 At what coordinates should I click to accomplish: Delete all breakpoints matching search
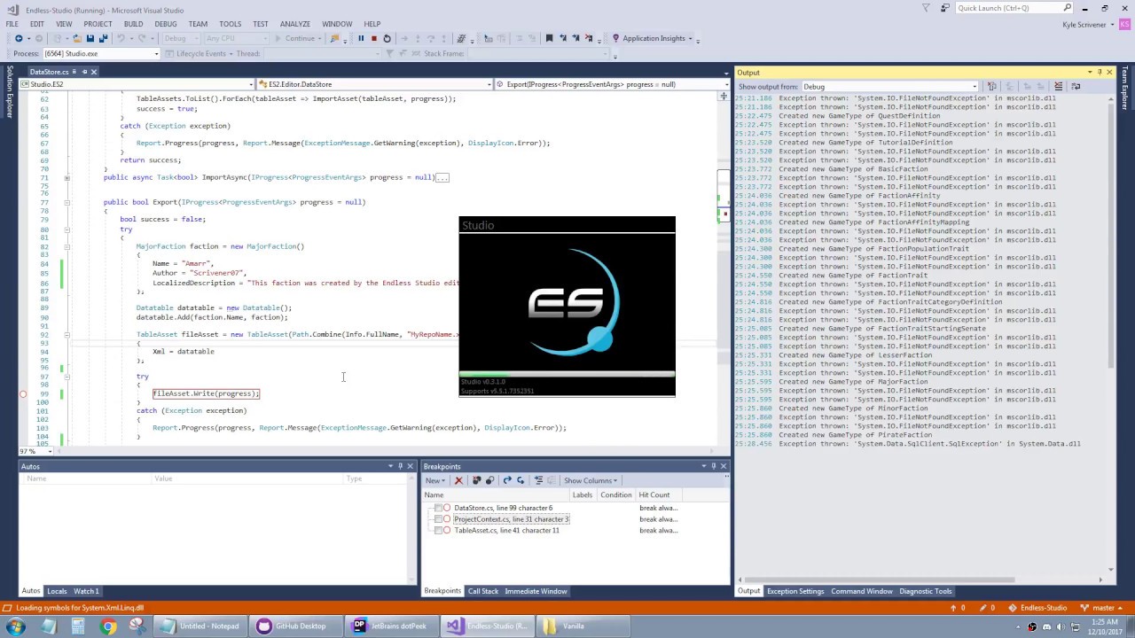(x=476, y=480)
